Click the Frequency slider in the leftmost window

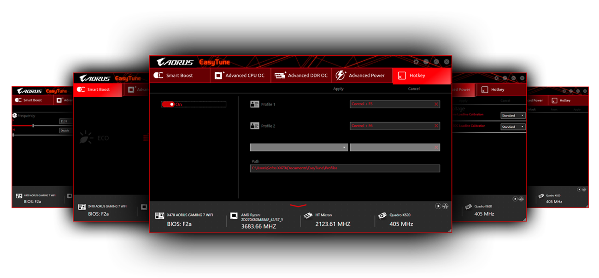pyautogui.click(x=33, y=125)
